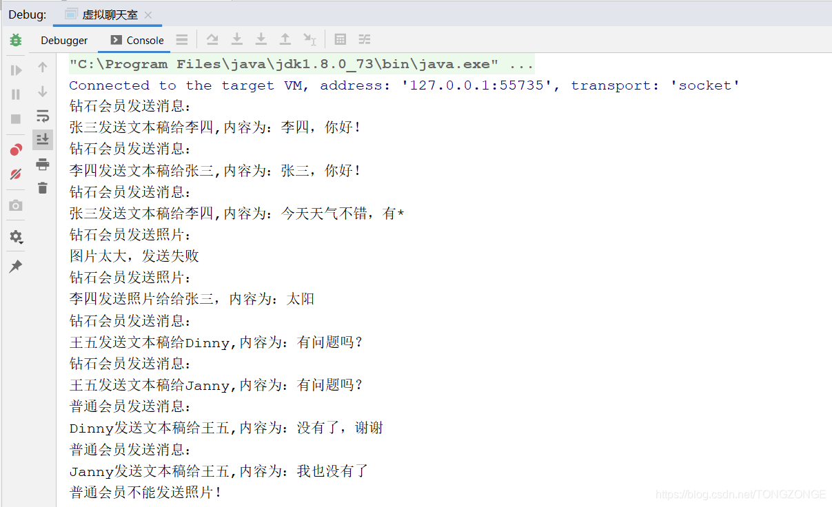Click line '张三发送文本稿给李四,内容为：李四，你好!'
This screenshot has width=832, height=507.
(215, 127)
